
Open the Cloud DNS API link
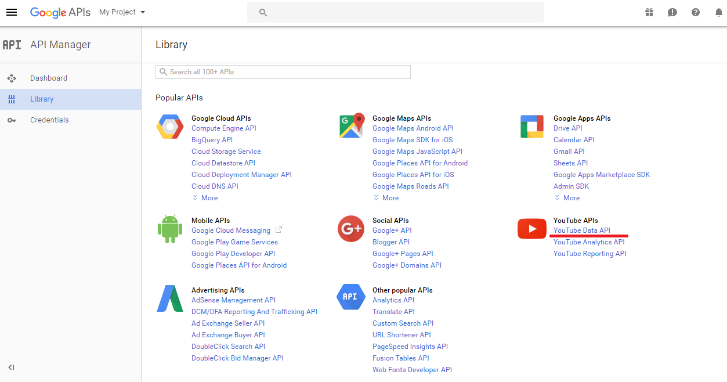(215, 186)
